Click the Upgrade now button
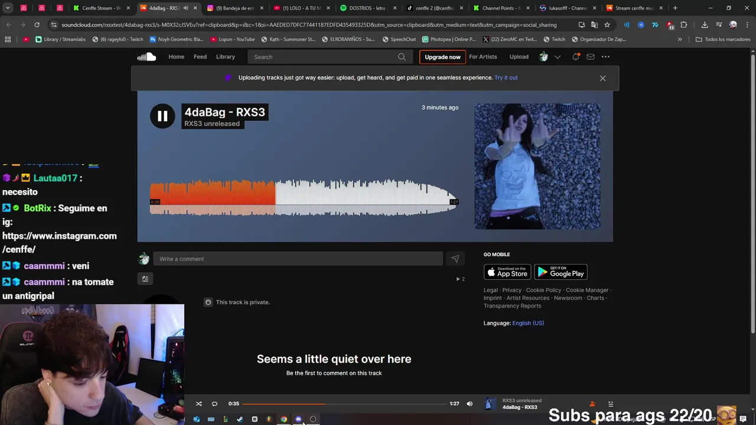 (442, 57)
